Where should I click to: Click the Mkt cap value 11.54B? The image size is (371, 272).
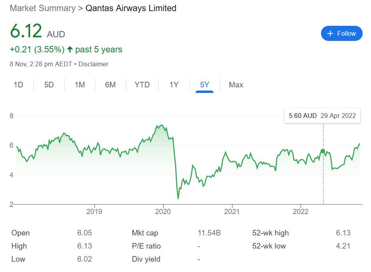(x=209, y=233)
